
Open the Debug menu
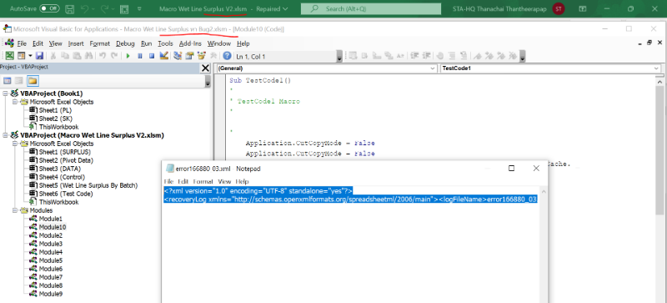pyautogui.click(x=125, y=43)
